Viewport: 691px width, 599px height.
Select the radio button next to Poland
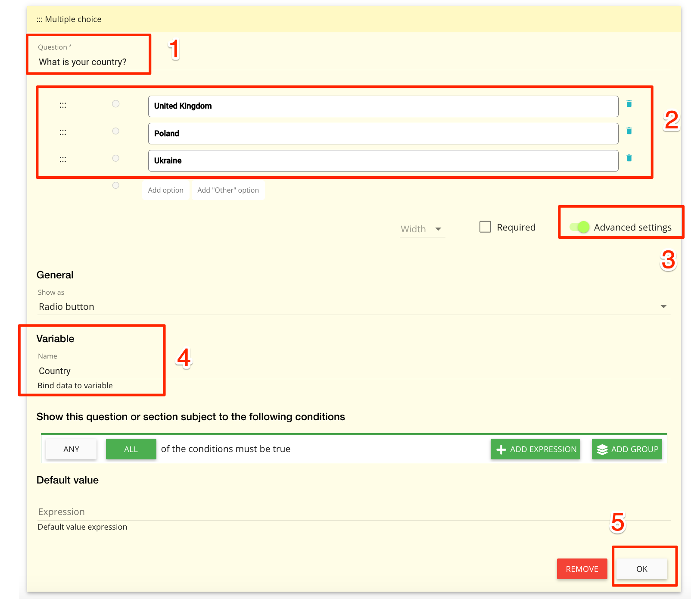click(115, 131)
